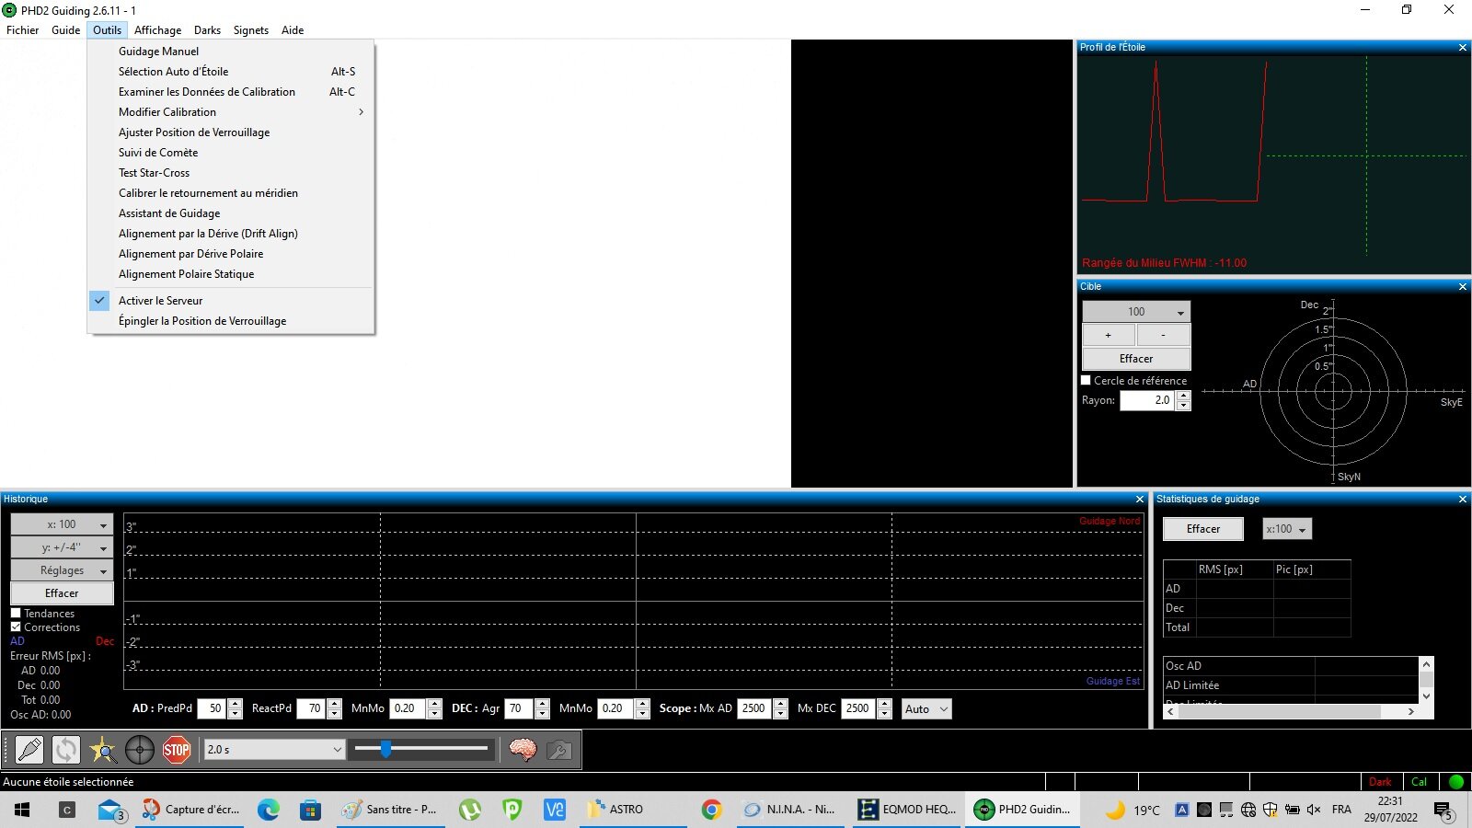Click Effacer button in Cible panel
Viewport: 1472px width, 828px height.
[1136, 359]
